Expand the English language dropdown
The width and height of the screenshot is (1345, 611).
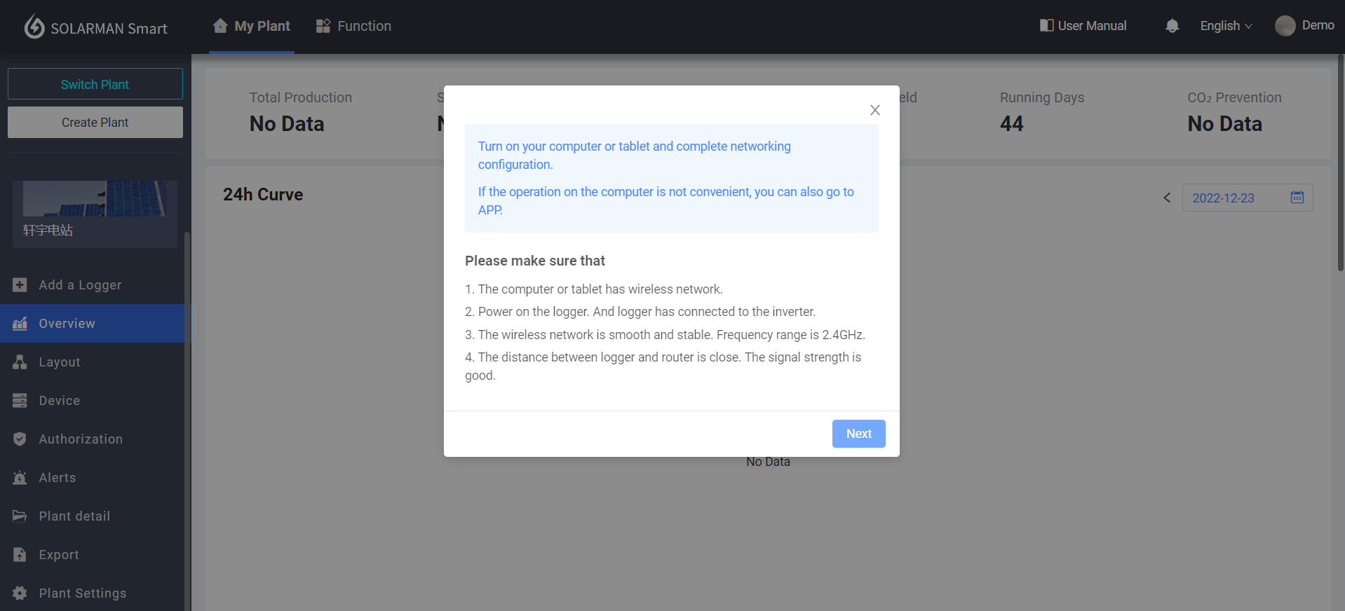1225,26
